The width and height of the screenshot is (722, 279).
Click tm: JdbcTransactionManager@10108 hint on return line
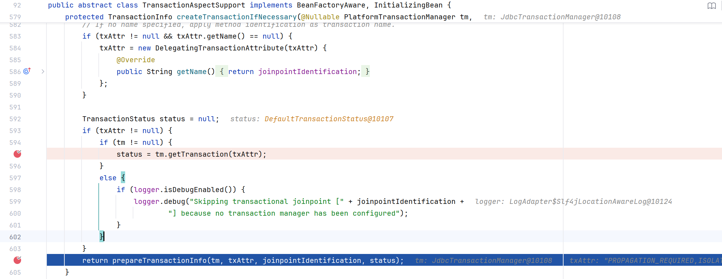[483, 260]
